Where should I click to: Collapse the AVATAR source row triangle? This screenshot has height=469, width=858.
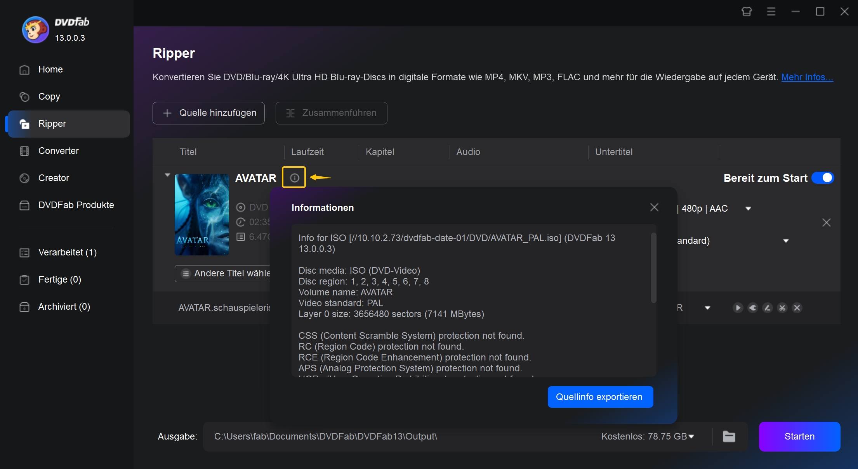[x=167, y=175]
